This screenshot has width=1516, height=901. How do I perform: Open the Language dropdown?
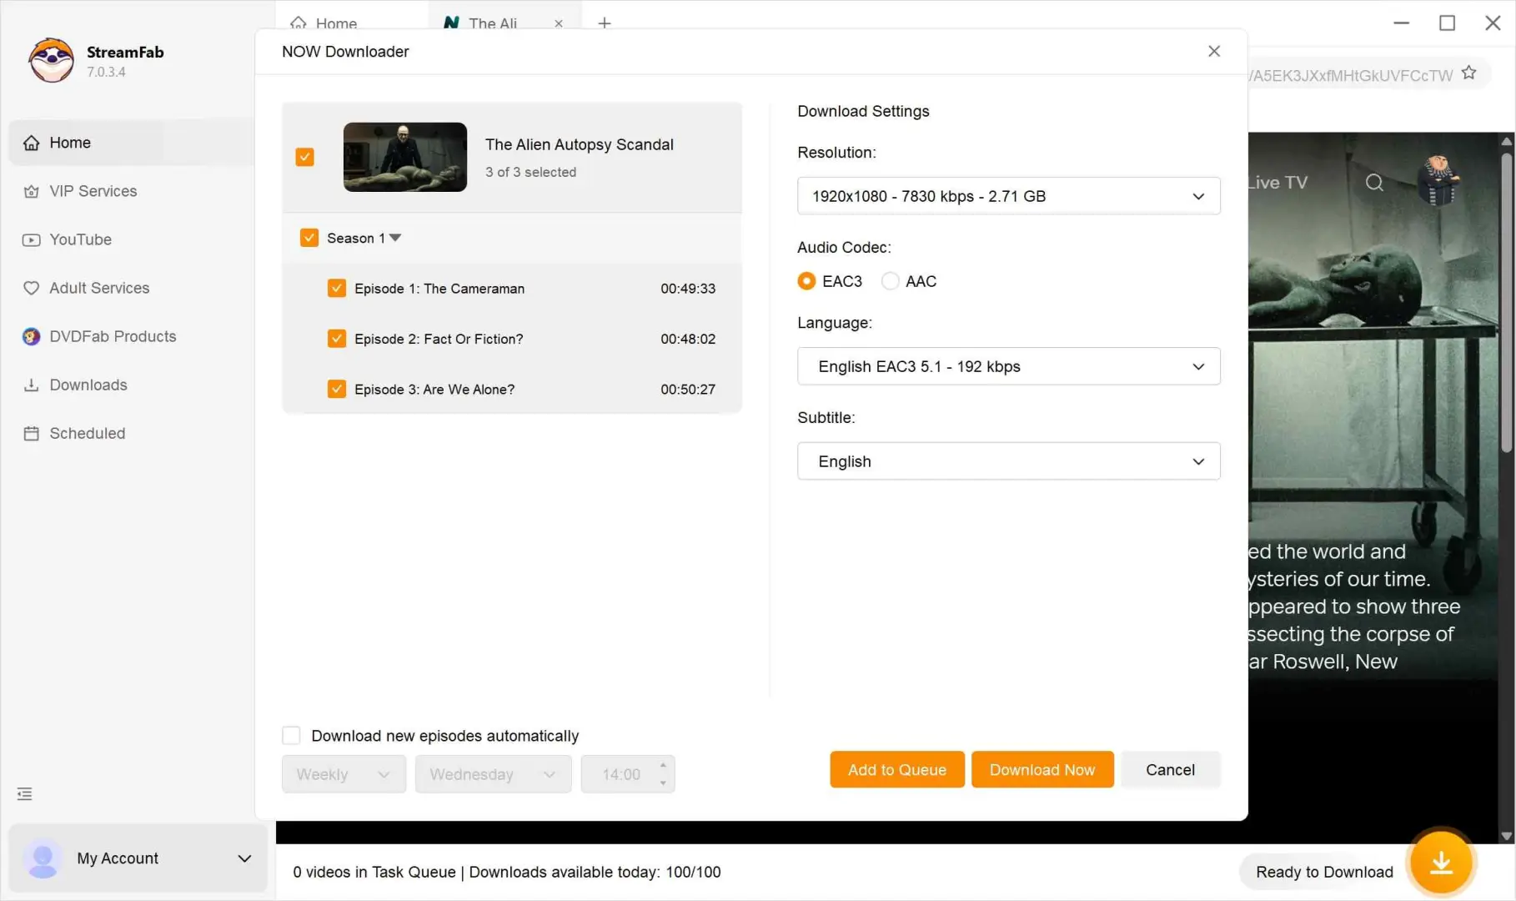point(1009,366)
